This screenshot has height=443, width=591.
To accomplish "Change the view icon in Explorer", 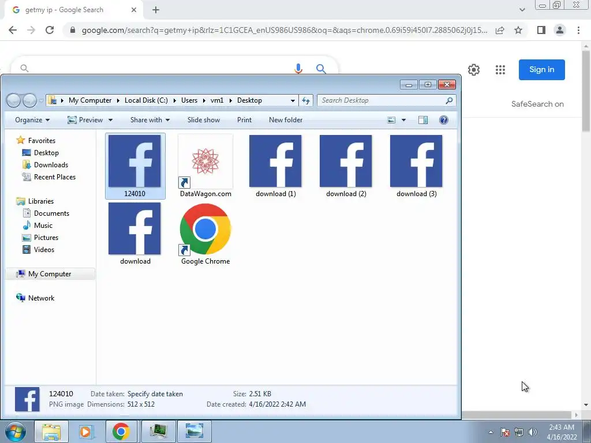I will [392, 120].
